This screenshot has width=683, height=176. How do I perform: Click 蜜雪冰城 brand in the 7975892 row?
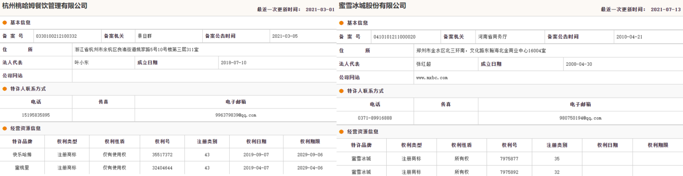(361, 172)
